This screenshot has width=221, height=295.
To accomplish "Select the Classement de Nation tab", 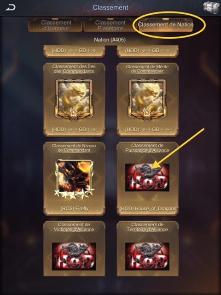I will coord(166,25).
